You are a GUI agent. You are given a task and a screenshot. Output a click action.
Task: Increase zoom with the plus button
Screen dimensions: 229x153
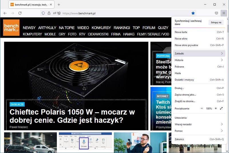click(216, 108)
